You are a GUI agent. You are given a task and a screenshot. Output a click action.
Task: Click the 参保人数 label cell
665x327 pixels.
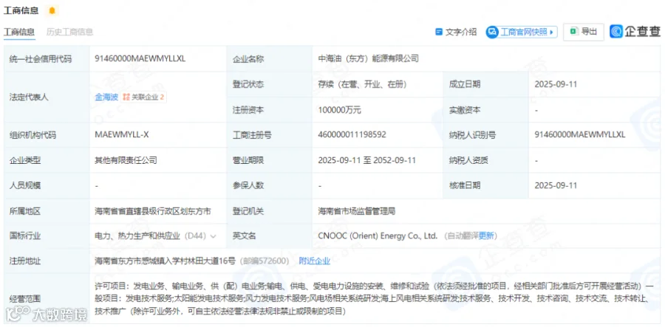click(x=270, y=185)
